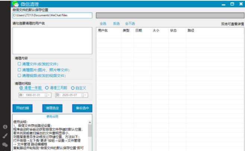Sort by the 用户名 column header

tap(109, 30)
